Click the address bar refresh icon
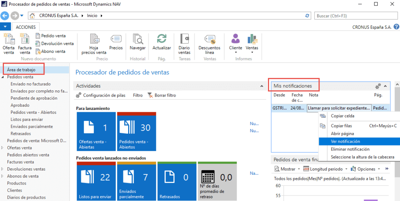 click(x=307, y=16)
